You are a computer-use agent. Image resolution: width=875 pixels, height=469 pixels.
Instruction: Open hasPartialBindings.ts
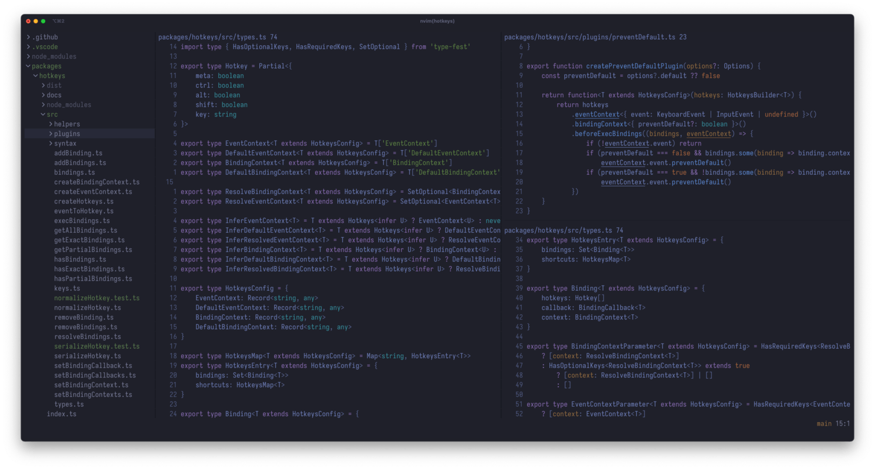point(93,279)
